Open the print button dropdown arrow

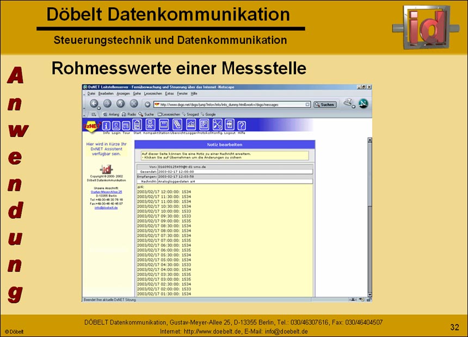354,107
